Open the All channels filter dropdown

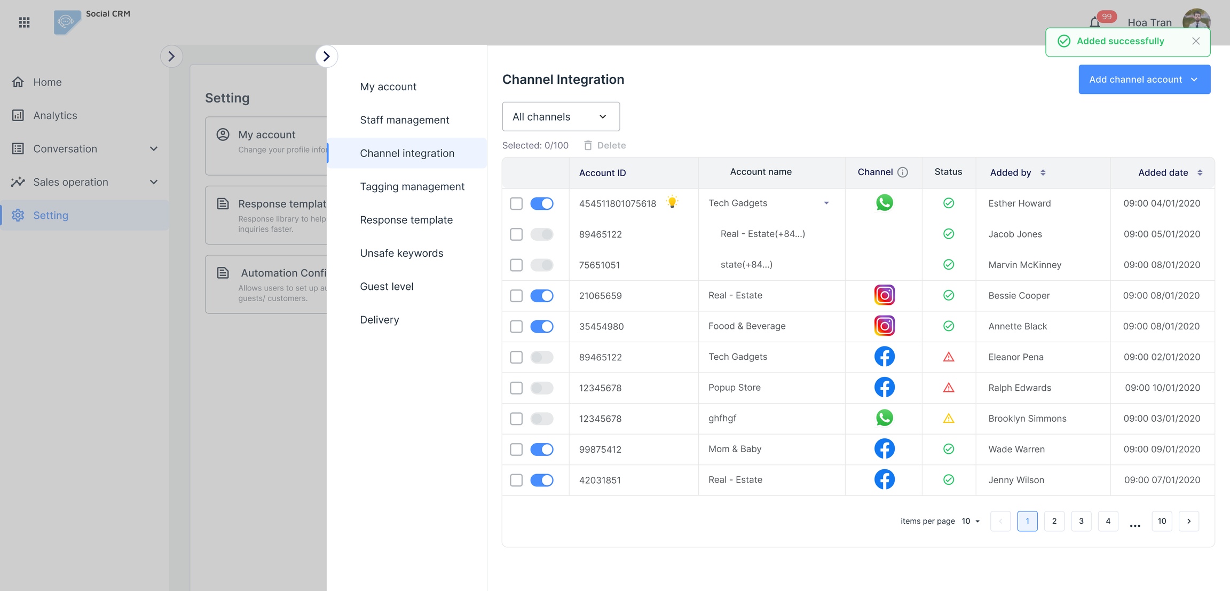click(561, 116)
